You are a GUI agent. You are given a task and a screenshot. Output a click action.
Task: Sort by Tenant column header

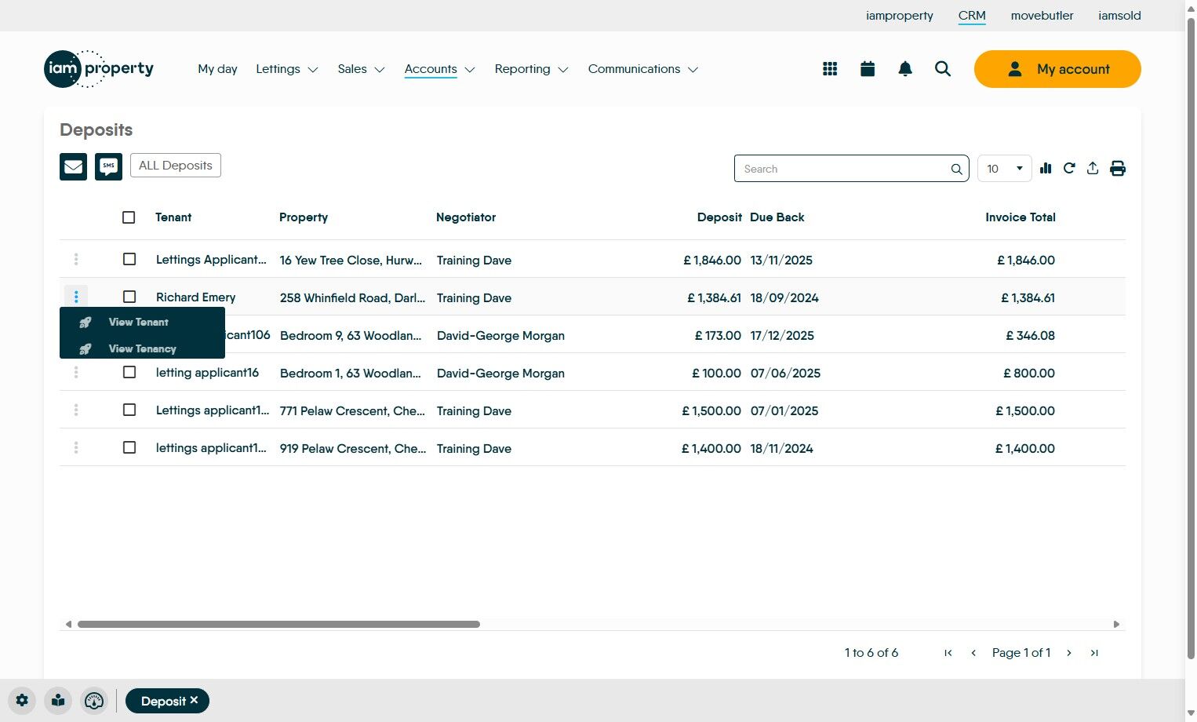tap(173, 217)
